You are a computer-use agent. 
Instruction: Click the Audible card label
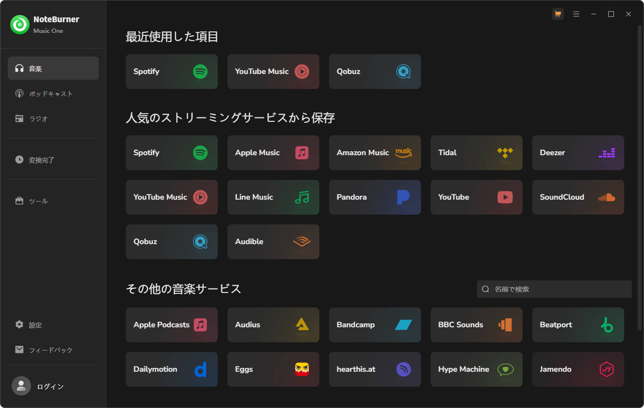click(x=249, y=242)
